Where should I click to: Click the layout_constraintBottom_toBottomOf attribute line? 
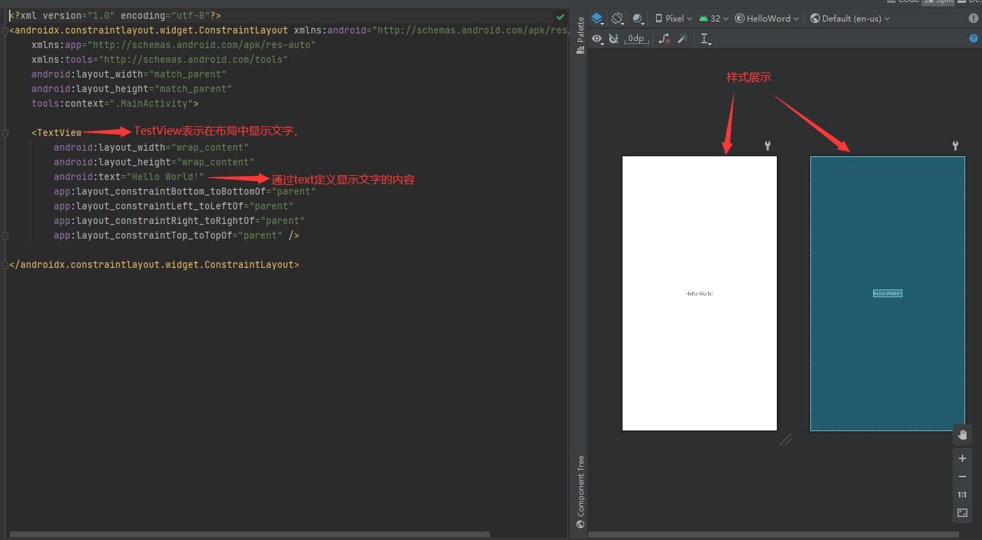(x=185, y=191)
